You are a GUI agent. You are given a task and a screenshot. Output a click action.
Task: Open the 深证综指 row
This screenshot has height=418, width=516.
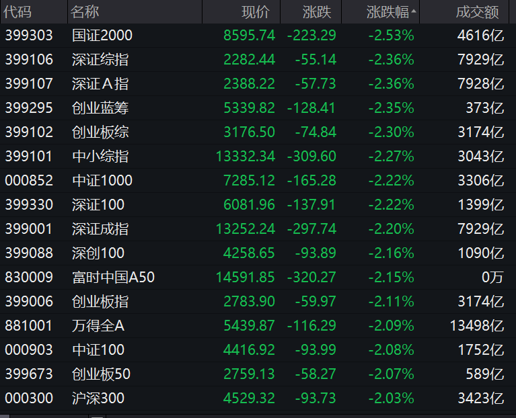tap(100, 60)
